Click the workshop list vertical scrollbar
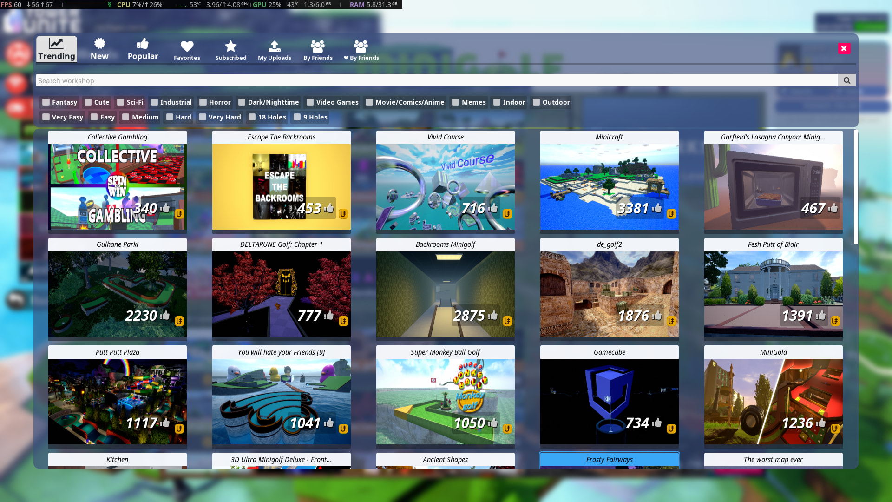The image size is (892, 502). coord(856,187)
